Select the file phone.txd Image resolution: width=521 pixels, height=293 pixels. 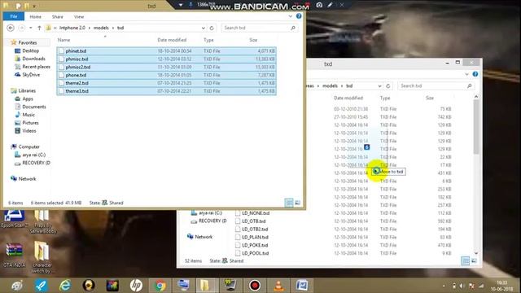[166, 75]
